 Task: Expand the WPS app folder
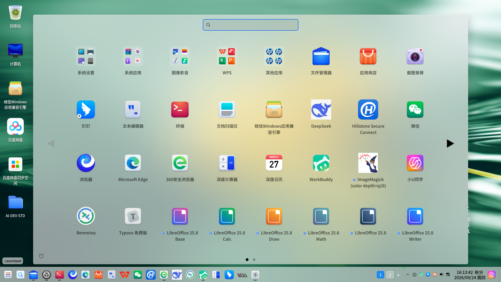coord(227,56)
